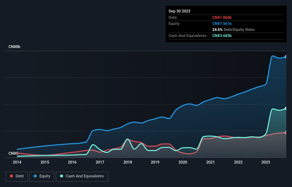292x187 pixels.
Task: Click the 2014 x-axis label
Action: coord(17,162)
